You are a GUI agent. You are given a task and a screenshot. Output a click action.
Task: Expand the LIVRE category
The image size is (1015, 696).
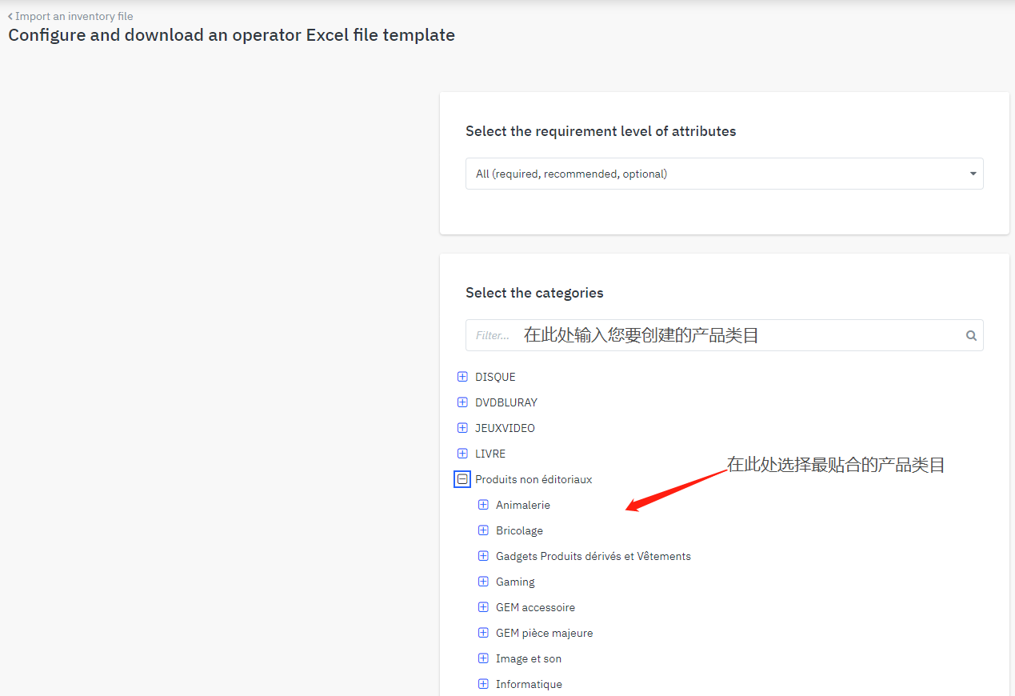point(462,454)
